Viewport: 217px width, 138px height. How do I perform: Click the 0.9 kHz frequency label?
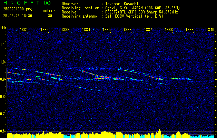click(x=3, y=79)
